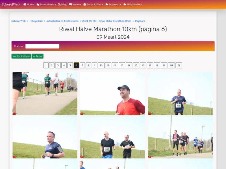Screen dimensions: 226x169
Task: Open photo of runner with phone armband
Action: (x=45, y=137)
